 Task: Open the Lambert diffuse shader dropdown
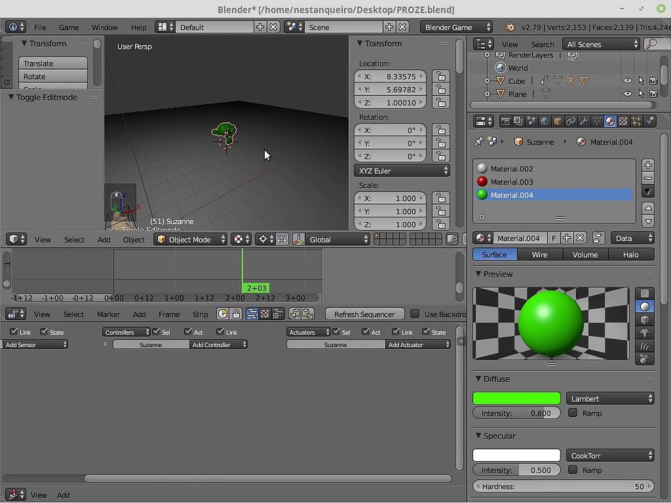tap(610, 399)
